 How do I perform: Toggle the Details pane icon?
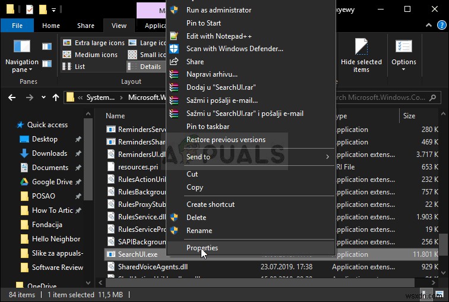(x=47, y=64)
